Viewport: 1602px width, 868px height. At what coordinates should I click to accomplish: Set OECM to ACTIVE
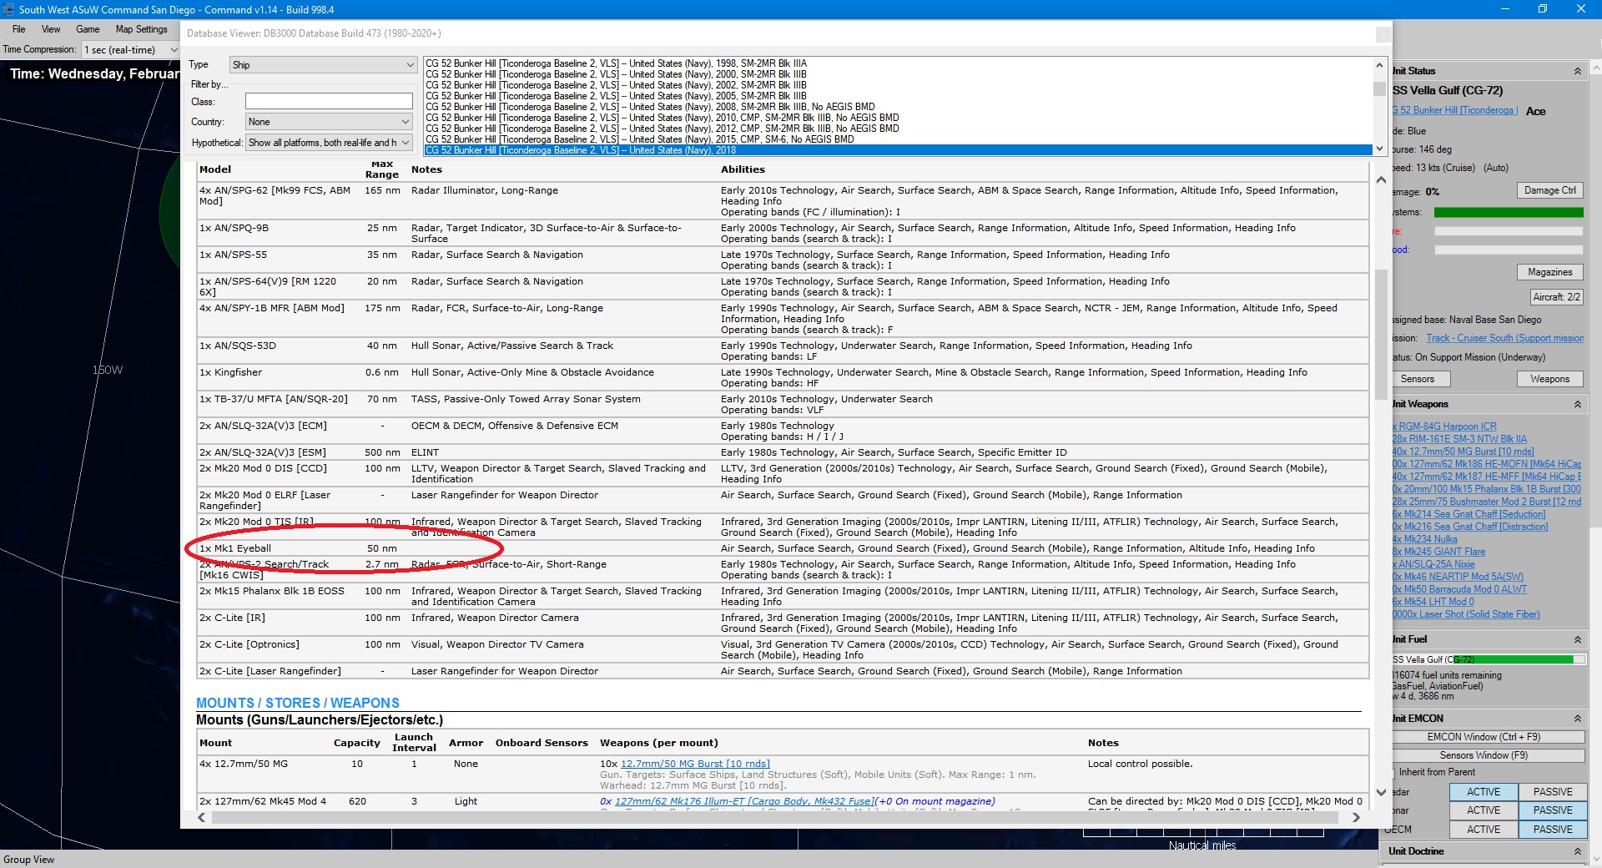click(x=1483, y=830)
